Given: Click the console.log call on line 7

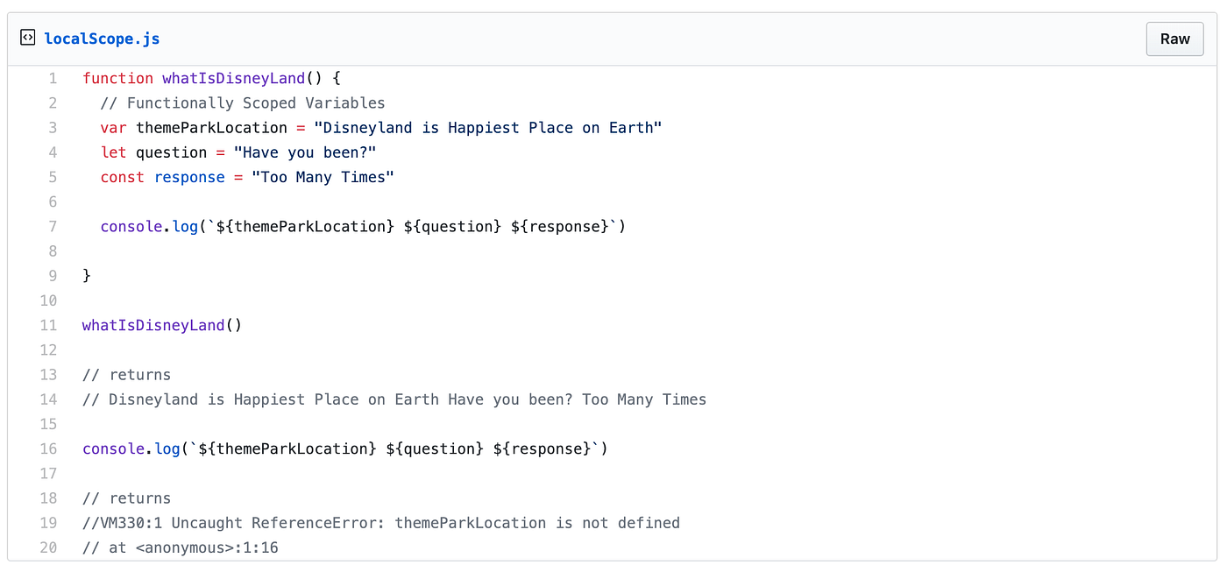Looking at the screenshot, I should tap(140, 226).
